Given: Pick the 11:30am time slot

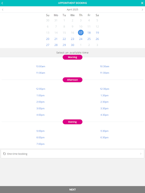Looking at the screenshot, I should tap(105, 73).
